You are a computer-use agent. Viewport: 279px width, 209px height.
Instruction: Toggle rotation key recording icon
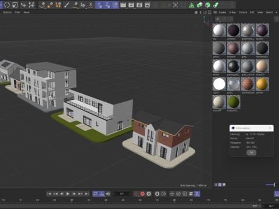tap(178, 194)
